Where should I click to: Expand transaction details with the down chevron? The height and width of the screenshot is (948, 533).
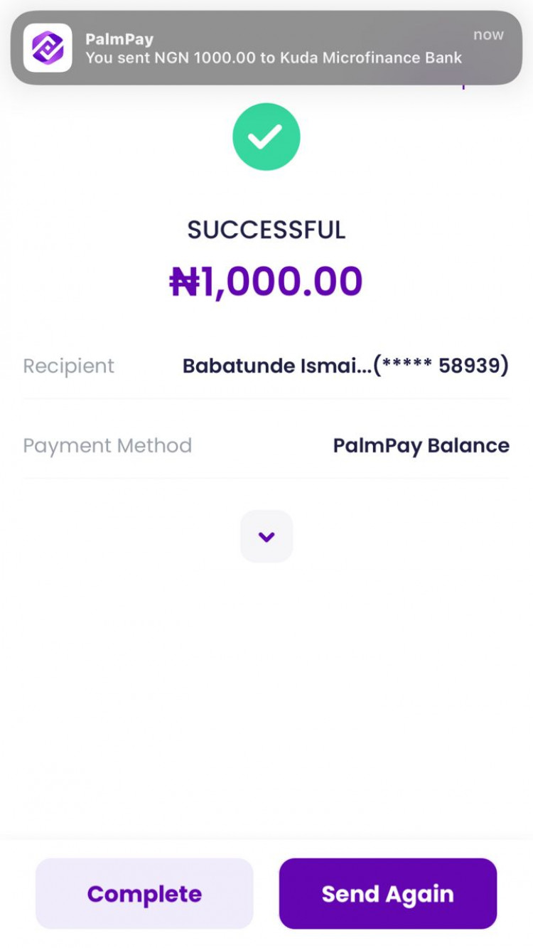(x=266, y=537)
